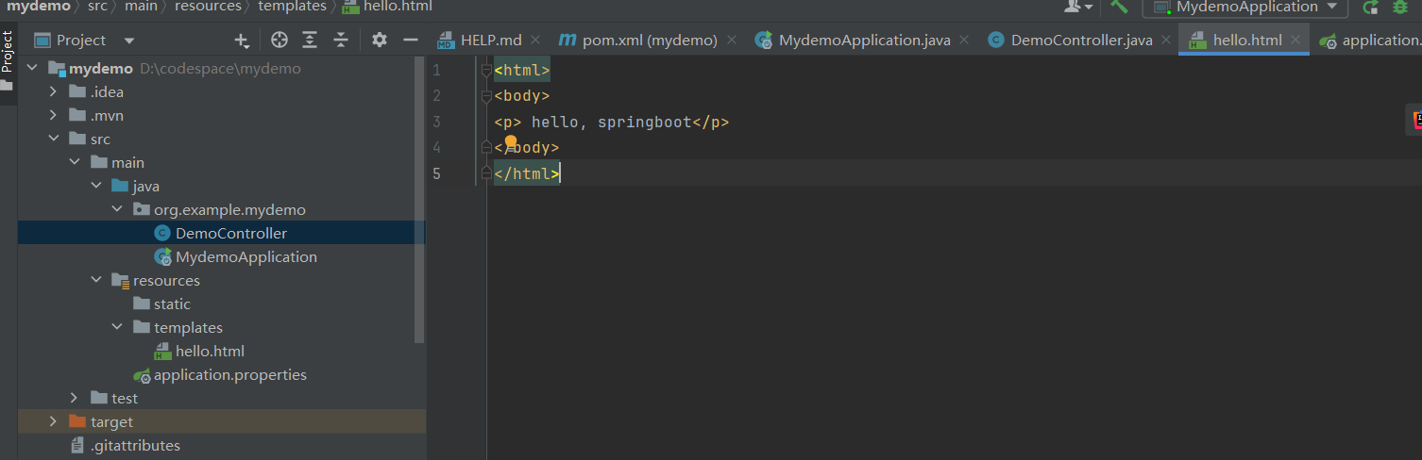Run MydemoApplication with the rerun icon
Viewport: 1422px width, 460px height.
point(1370,8)
